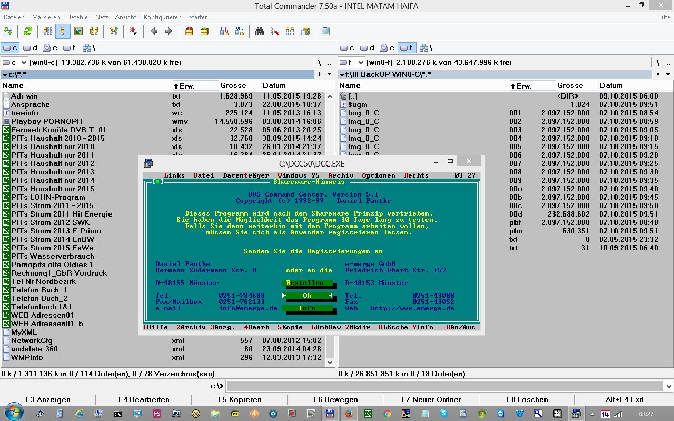Viewport: 674px width, 421px height.
Task: Select drive d in right drive bar
Action: tap(367, 48)
